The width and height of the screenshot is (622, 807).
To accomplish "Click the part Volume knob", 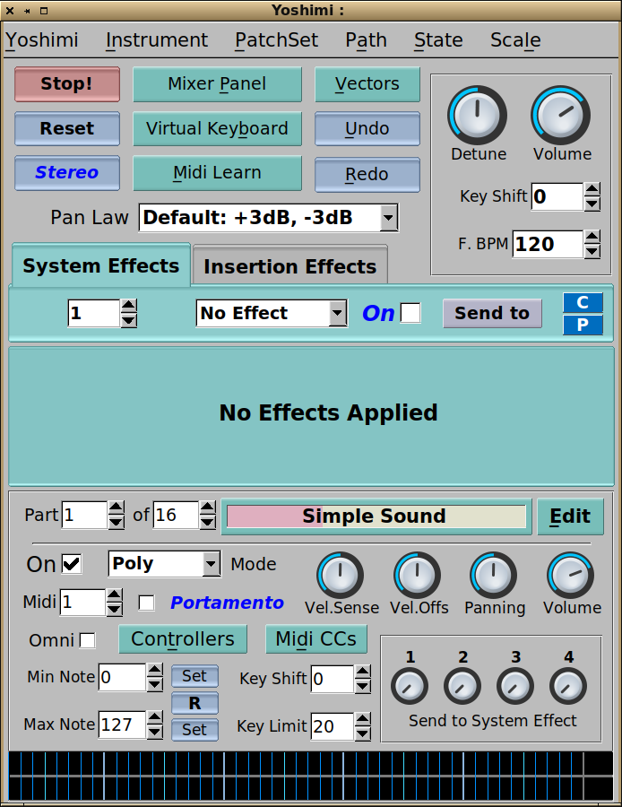I will [571, 575].
